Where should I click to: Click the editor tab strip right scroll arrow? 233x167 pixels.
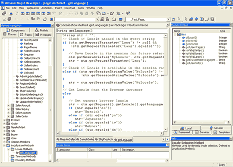167,139
